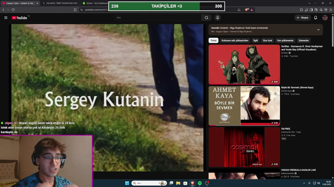Open Brave Wallet icon in toolbar
This screenshot has width=334, height=187.
click(x=316, y=10)
